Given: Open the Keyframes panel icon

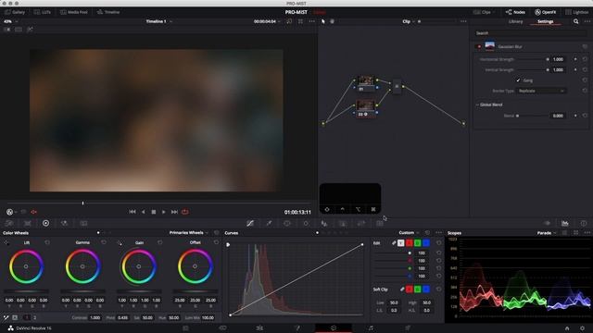Looking at the screenshot, I should point(547,223).
